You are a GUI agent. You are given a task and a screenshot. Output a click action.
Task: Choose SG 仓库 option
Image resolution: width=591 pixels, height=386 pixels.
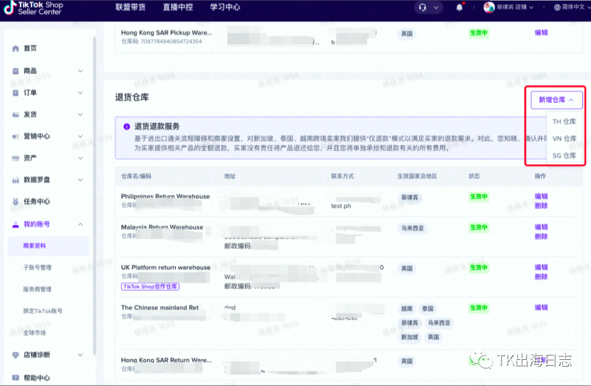(x=564, y=155)
